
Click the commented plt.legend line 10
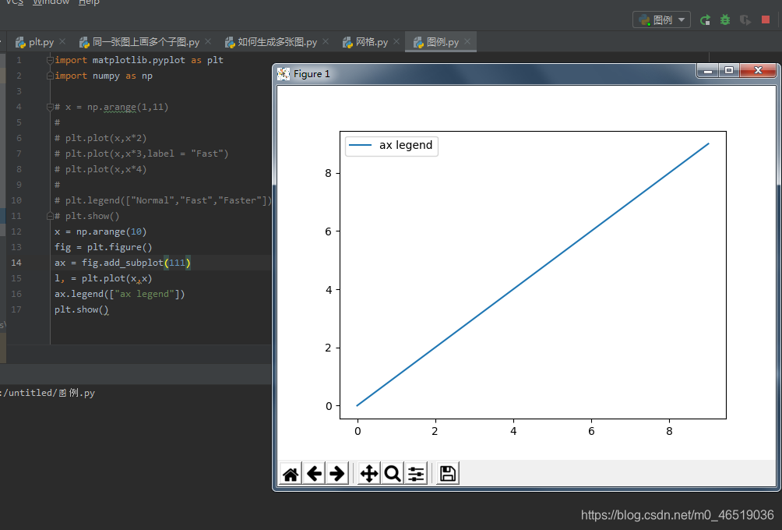pyautogui.click(x=163, y=200)
